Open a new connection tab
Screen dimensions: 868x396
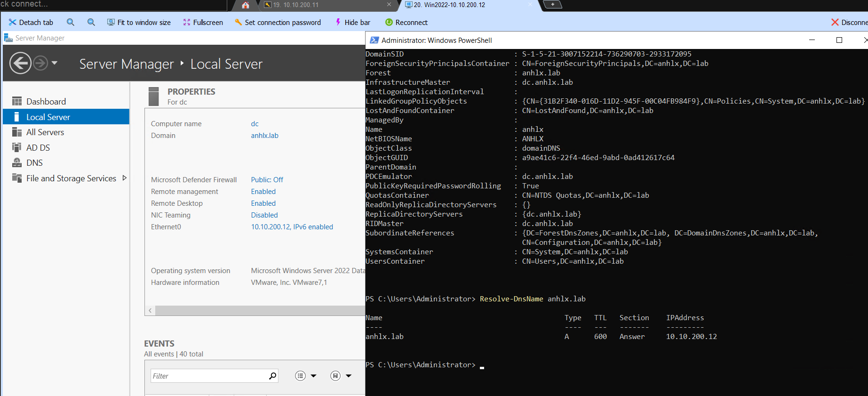[552, 5]
